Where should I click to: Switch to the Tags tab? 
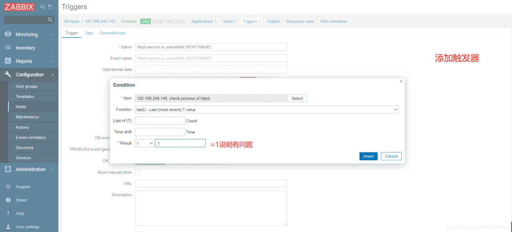coord(89,33)
